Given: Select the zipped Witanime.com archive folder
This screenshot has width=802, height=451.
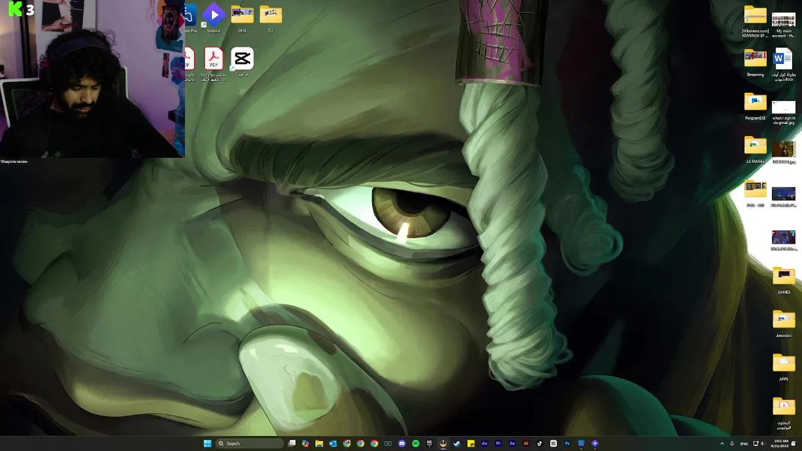Looking at the screenshot, I should [x=755, y=22].
